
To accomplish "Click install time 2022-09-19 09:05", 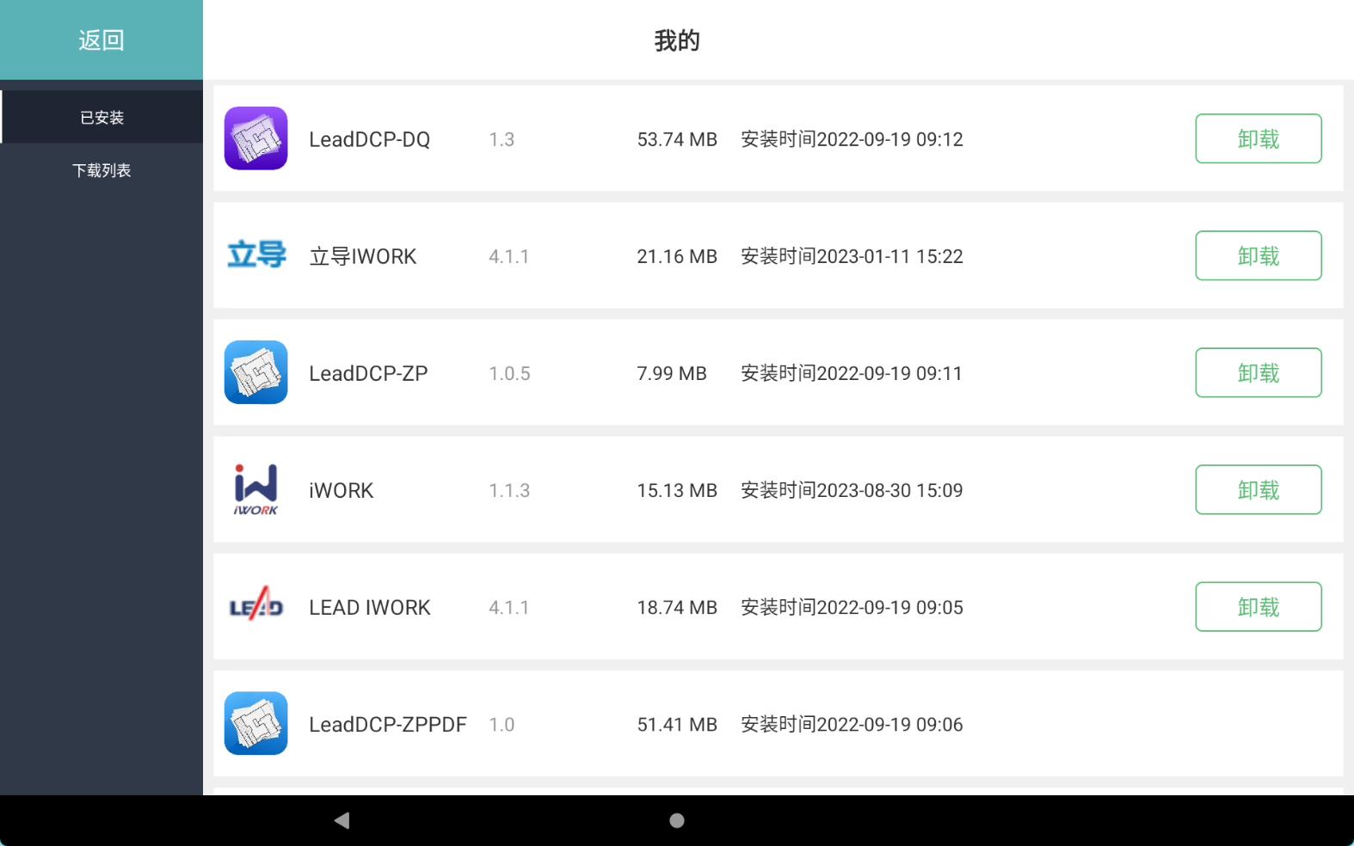I will (852, 607).
